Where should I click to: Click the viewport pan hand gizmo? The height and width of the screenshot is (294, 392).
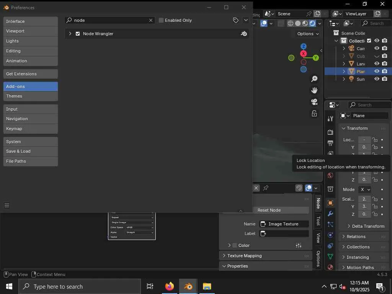tap(314, 90)
